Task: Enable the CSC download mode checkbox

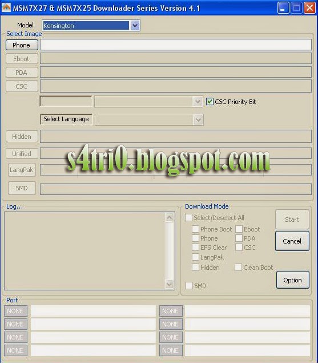Action: (x=239, y=248)
